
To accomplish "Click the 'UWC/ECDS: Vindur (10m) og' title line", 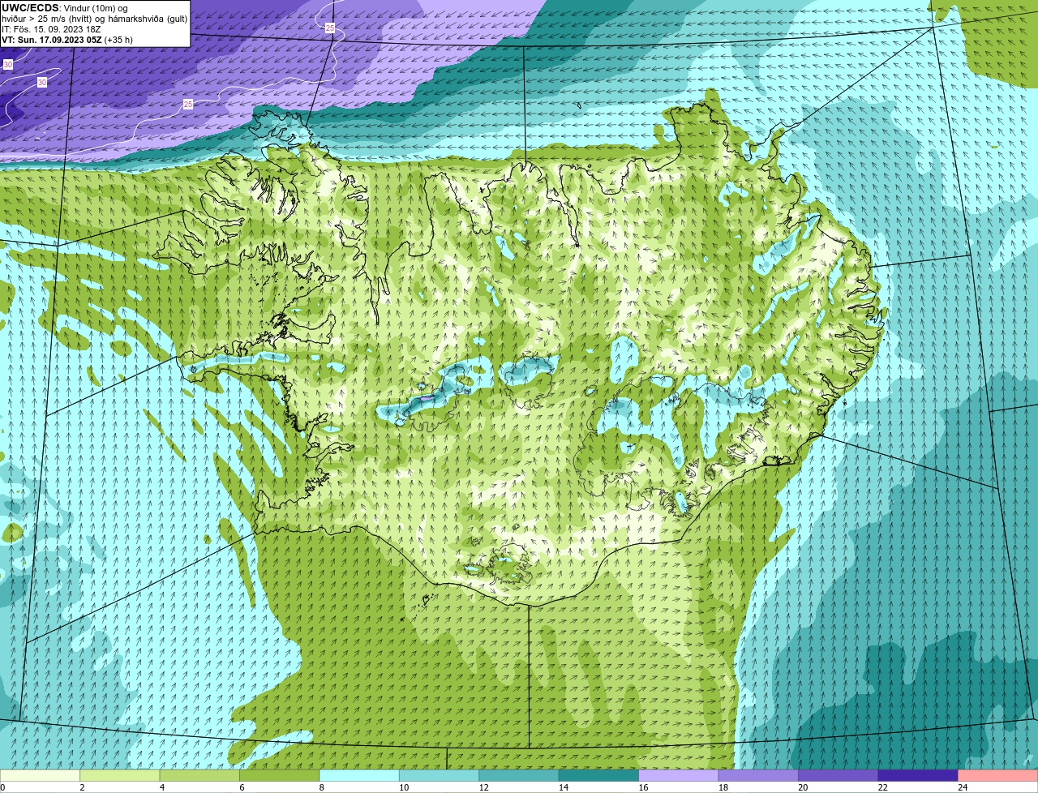I will pyautogui.click(x=65, y=8).
